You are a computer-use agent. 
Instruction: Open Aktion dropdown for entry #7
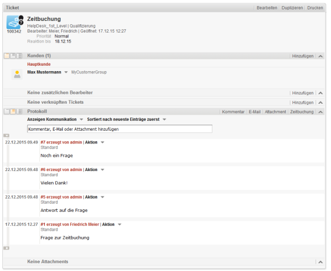click(103, 142)
